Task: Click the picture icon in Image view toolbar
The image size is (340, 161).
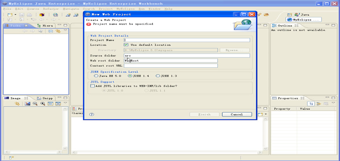Action: (x=28, y=104)
